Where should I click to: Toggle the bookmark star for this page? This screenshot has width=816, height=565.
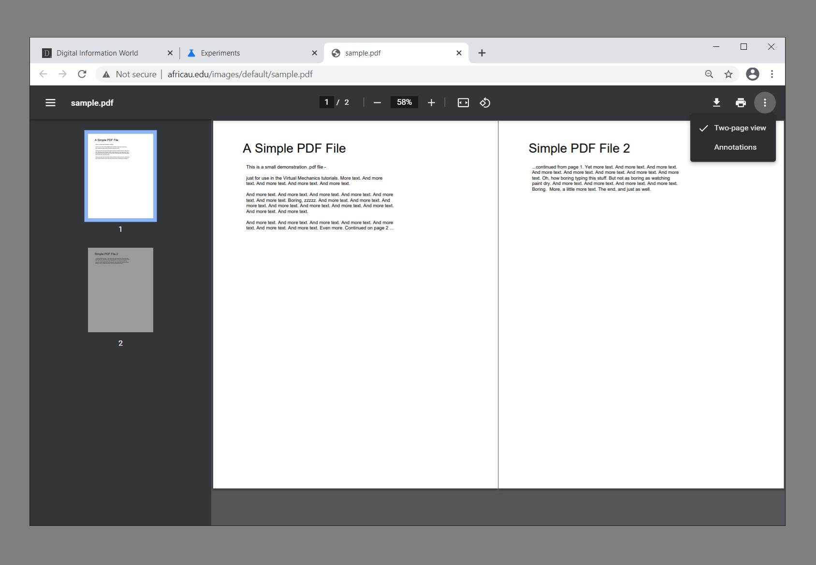[x=729, y=74]
